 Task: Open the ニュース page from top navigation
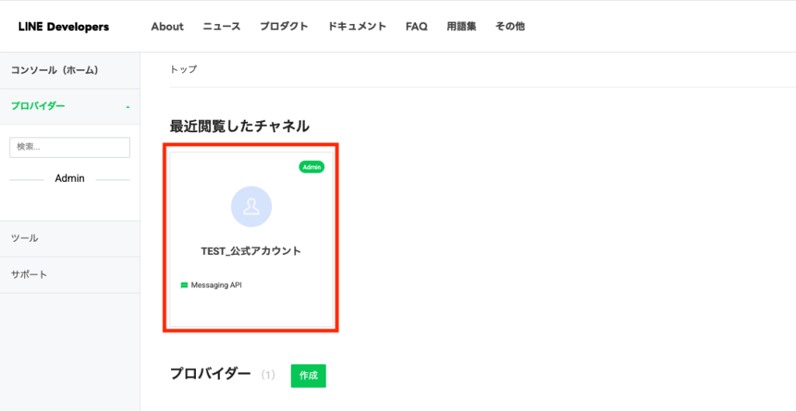coord(222,26)
